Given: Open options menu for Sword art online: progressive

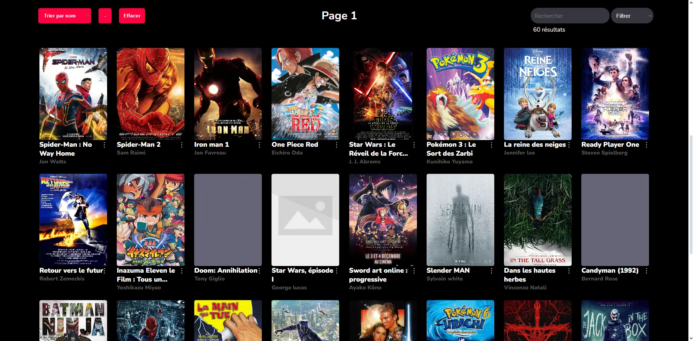Looking at the screenshot, I should pos(414,271).
